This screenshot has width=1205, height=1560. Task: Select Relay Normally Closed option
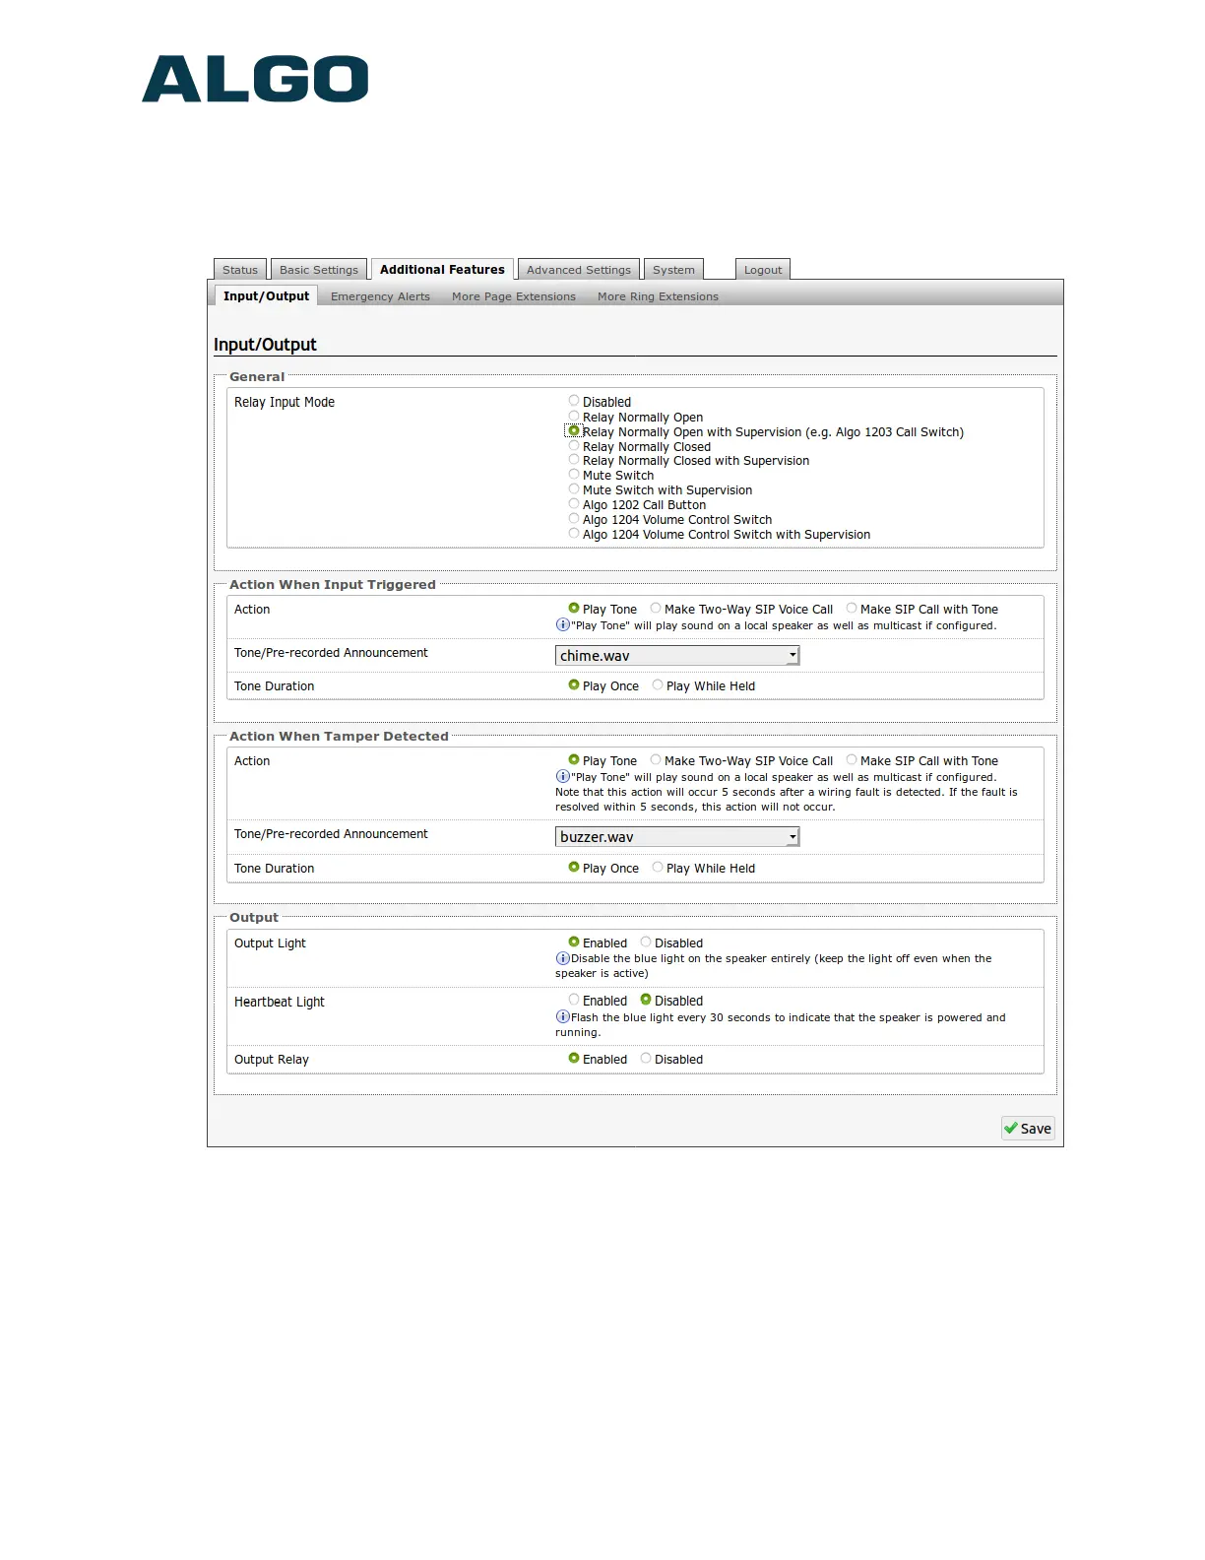(x=574, y=445)
